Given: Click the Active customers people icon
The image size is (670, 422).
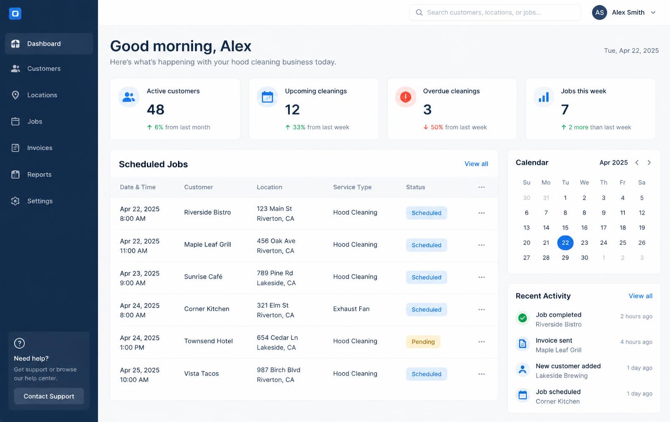Looking at the screenshot, I should 129,97.
